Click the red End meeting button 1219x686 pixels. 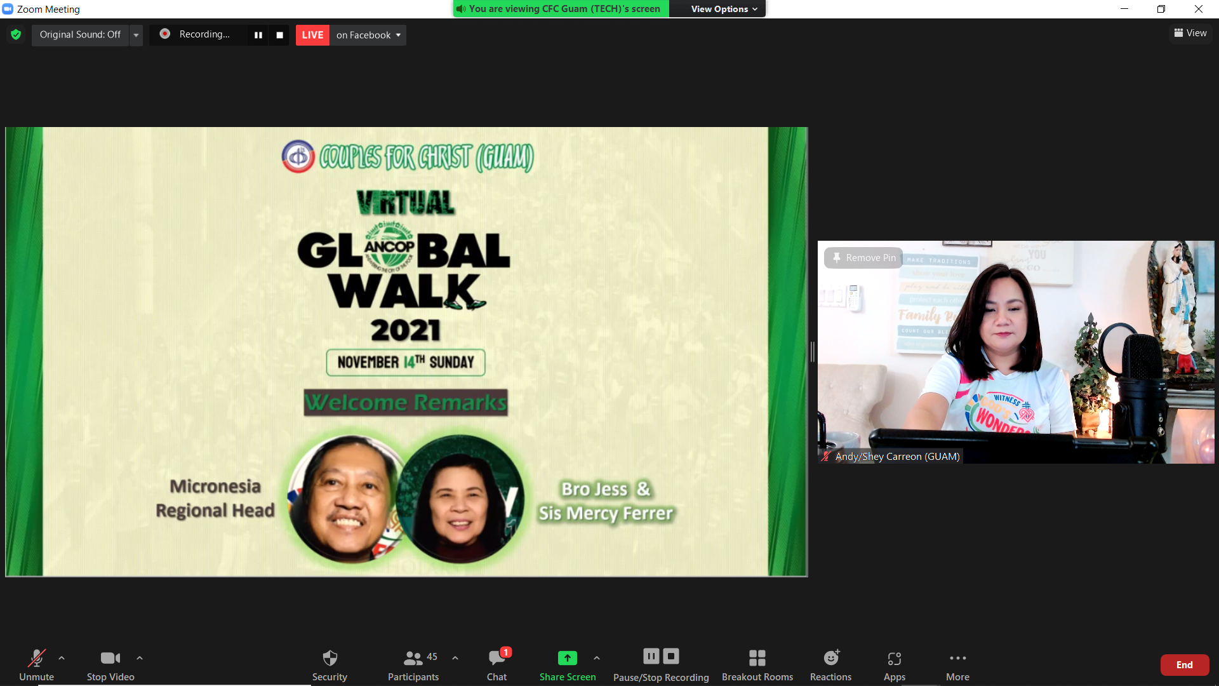pyautogui.click(x=1185, y=664)
